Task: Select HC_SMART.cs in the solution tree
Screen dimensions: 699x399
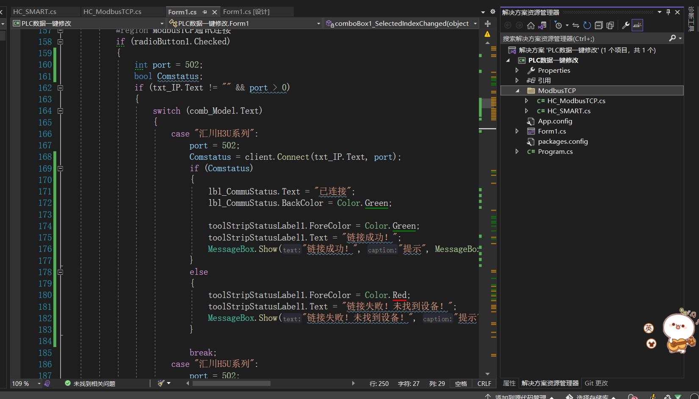Action: point(569,111)
